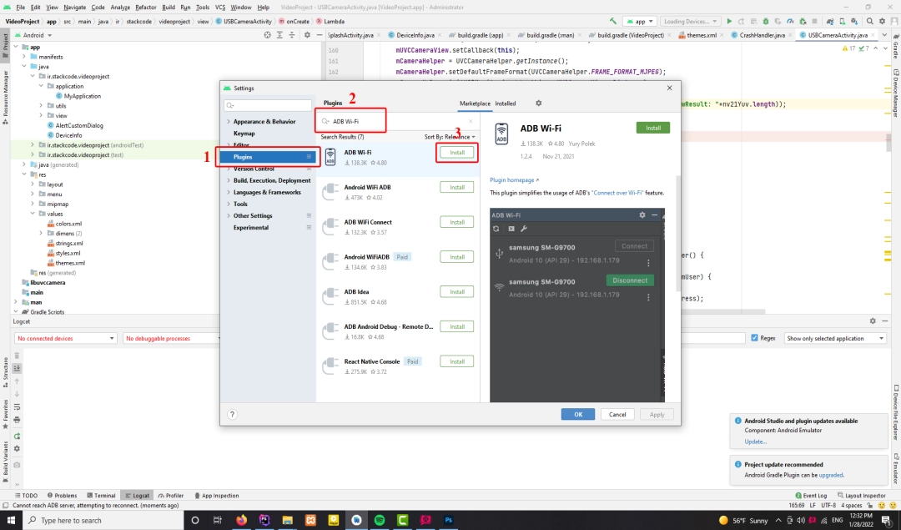Screen dimensions: 901x530
Task: Clear logcat with trash icon
Action: tap(17, 356)
